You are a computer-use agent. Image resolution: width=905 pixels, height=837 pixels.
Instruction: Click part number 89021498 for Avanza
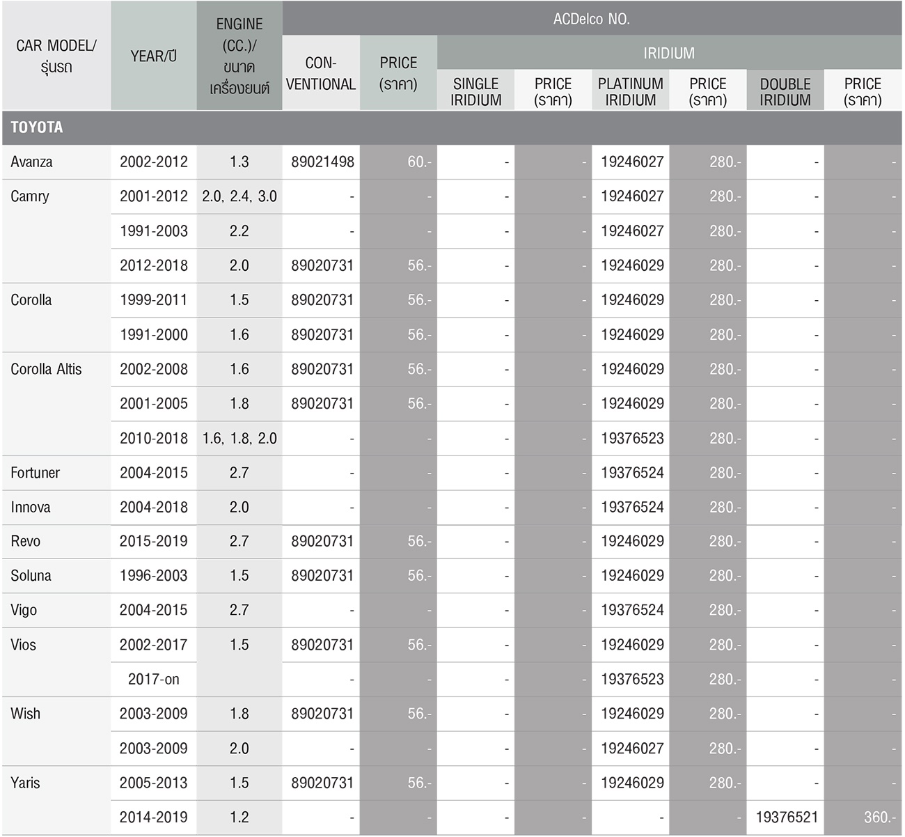[x=322, y=162]
